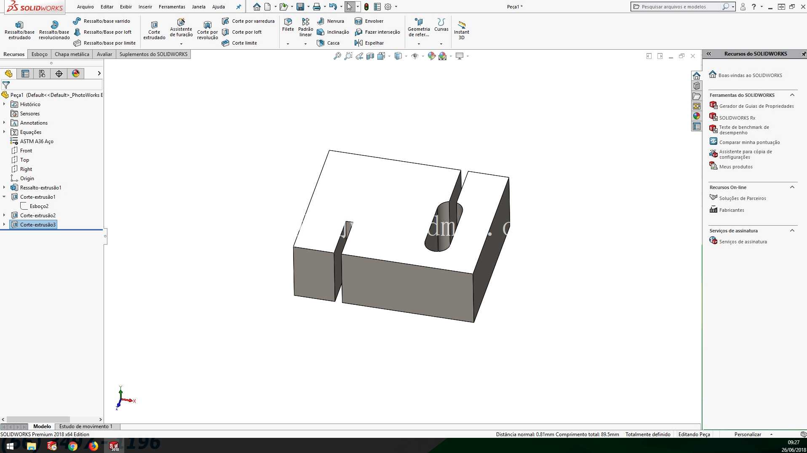This screenshot has height=453, width=807.
Task: Expand the Histórico tree node
Action: click(4, 104)
